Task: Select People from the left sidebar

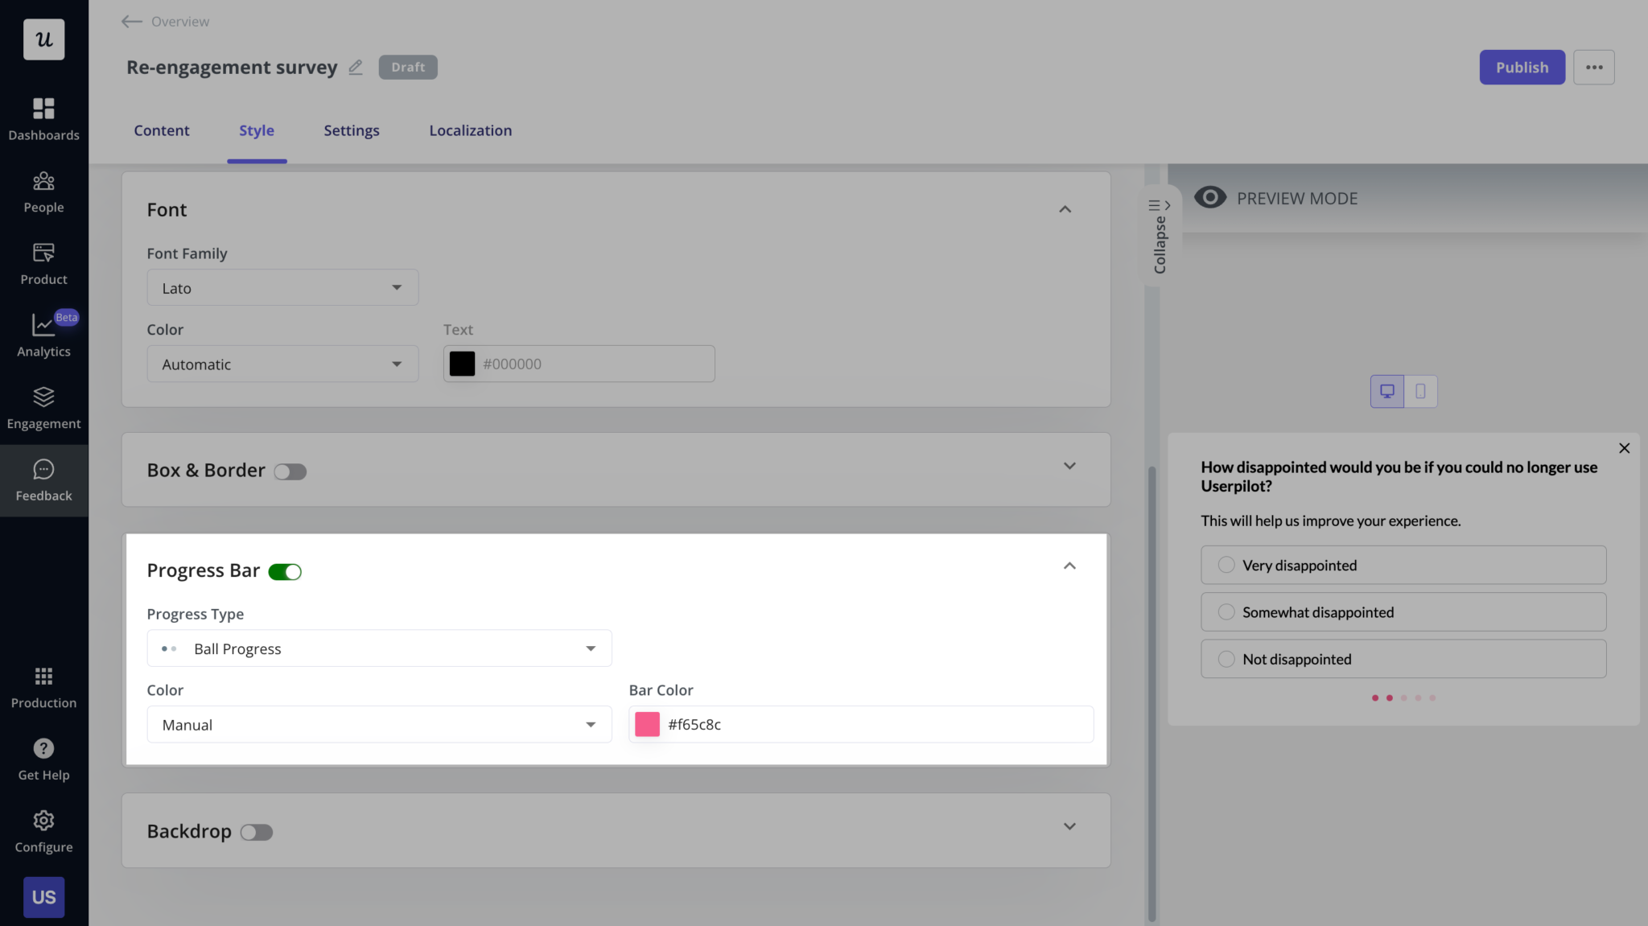Action: [44, 191]
